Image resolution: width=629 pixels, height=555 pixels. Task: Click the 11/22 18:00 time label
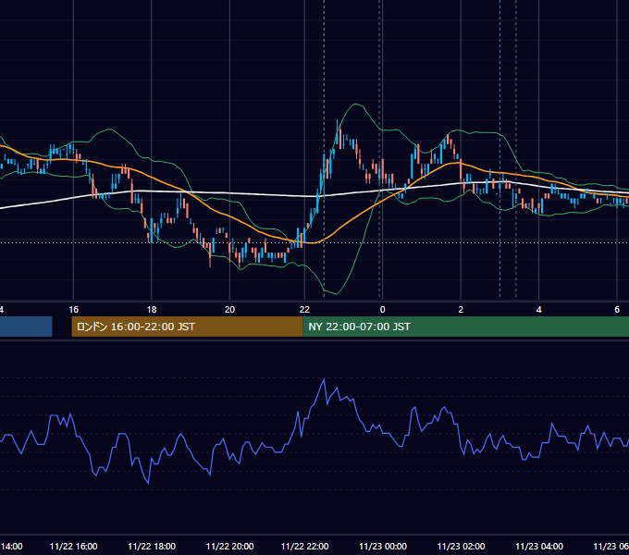click(152, 546)
